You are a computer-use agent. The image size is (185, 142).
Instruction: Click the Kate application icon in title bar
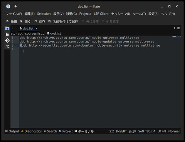8,6
